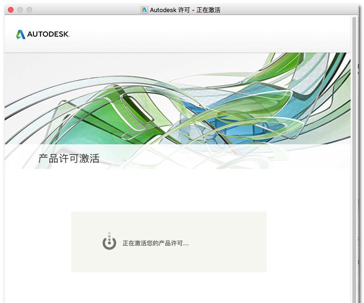Click the window title 'Autodesk 许可 - 正在激活'

pos(185,10)
